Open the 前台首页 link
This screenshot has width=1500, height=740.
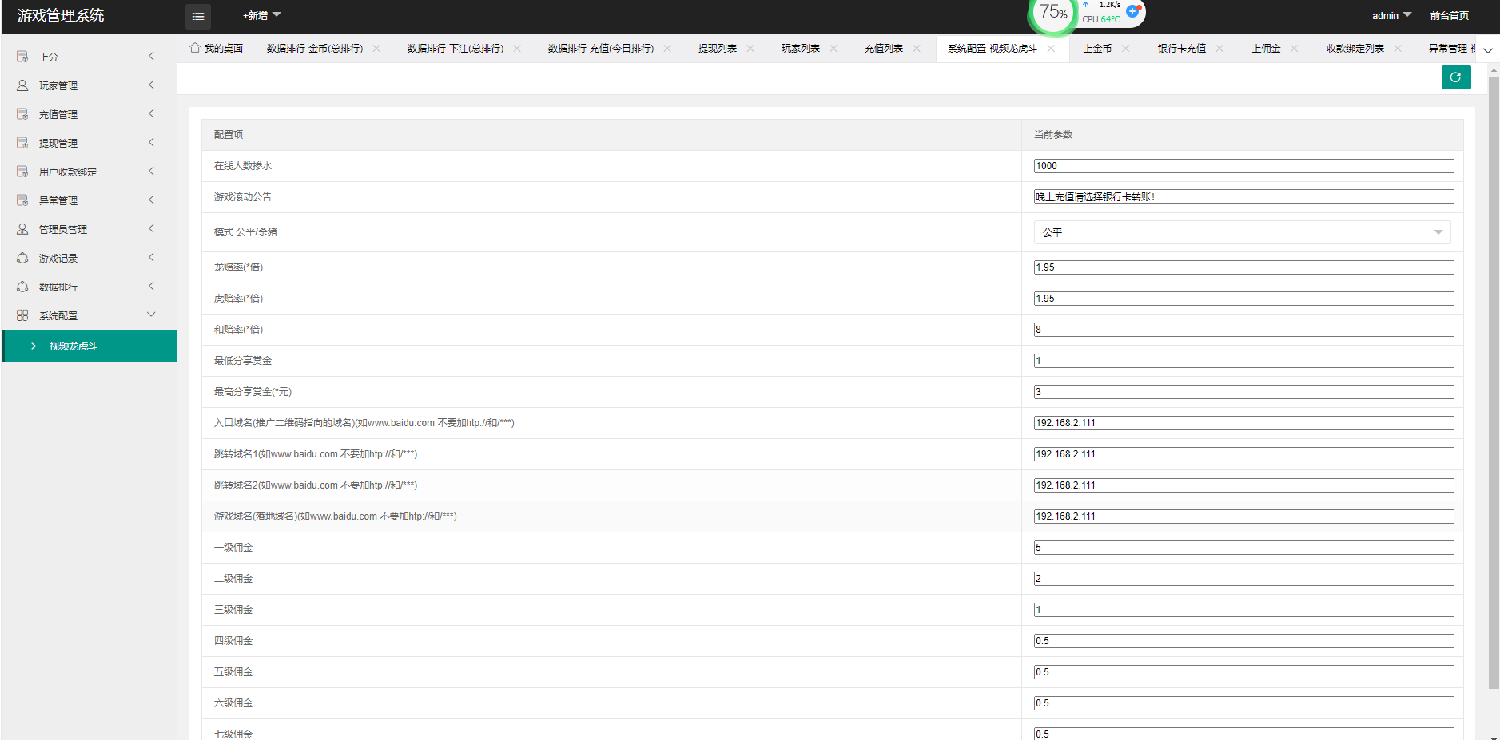(x=1449, y=15)
